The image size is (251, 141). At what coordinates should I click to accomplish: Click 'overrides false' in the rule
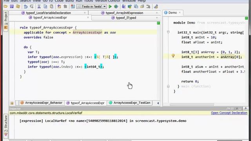(x=38, y=38)
